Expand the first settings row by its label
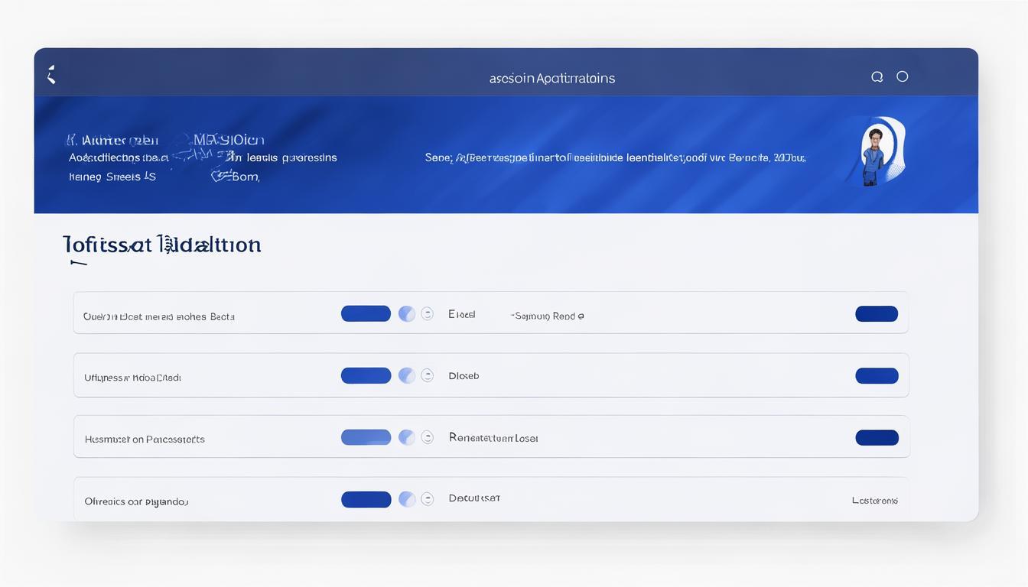 (x=159, y=316)
